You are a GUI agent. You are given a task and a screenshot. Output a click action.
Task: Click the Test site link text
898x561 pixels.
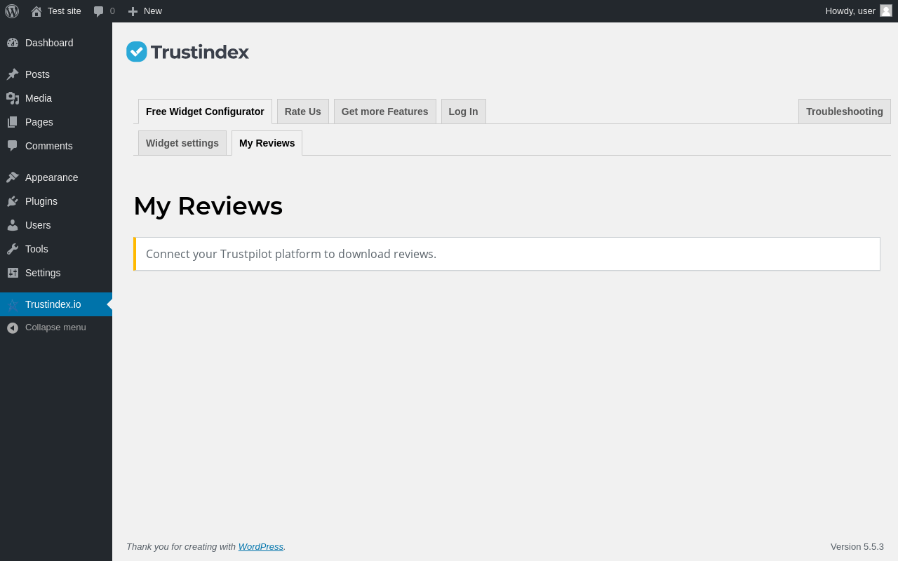(x=65, y=11)
